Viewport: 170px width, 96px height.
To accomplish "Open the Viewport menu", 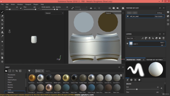I will 28,4.
